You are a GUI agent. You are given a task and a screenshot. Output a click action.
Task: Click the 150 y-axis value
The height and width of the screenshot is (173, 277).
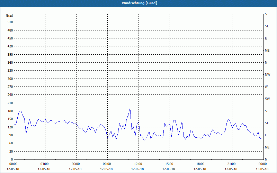pyautogui.click(x=10, y=119)
